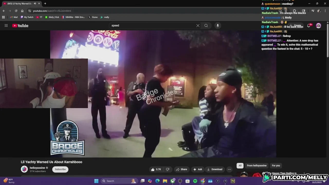Open a new browser tab
This screenshot has height=185, width=329.
click(45, 4)
